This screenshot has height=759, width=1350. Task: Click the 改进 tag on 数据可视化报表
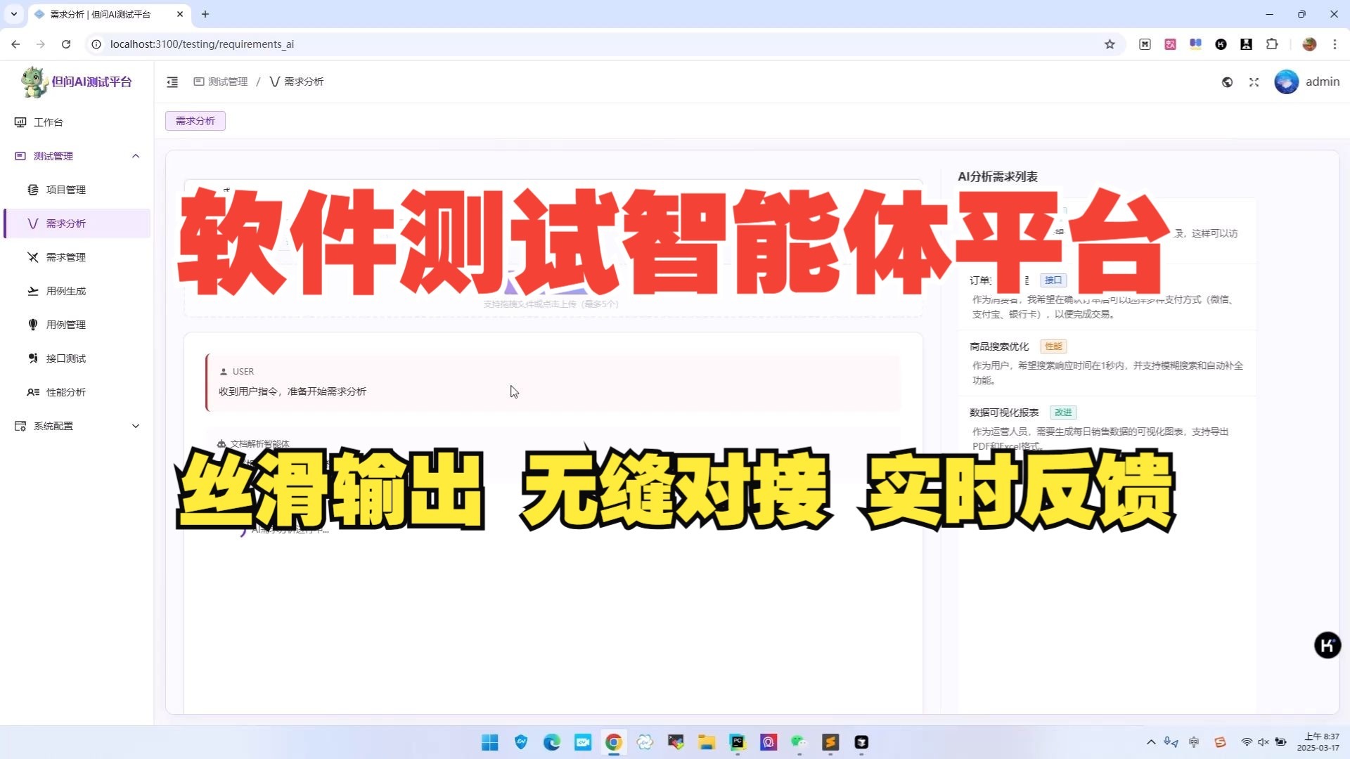pyautogui.click(x=1063, y=413)
